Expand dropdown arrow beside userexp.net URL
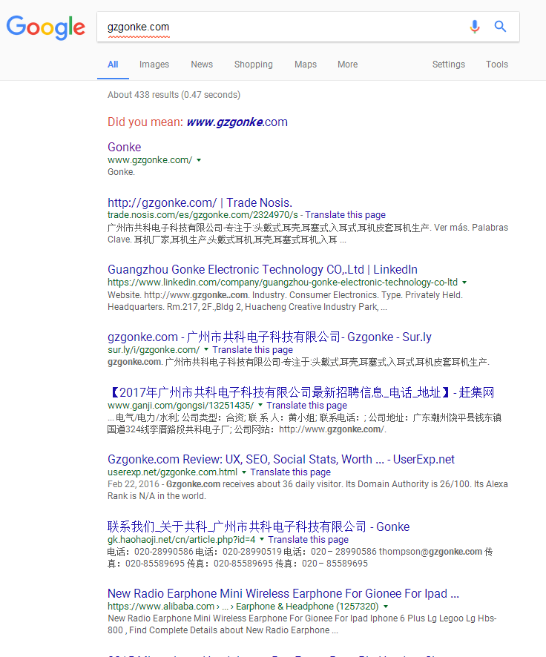546x657 pixels. pyautogui.click(x=244, y=472)
